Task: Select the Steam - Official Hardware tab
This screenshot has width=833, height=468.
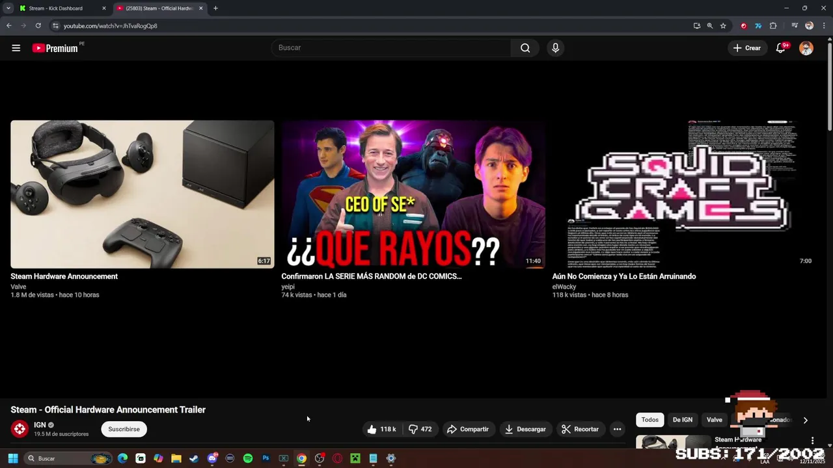Action: pyautogui.click(x=159, y=8)
